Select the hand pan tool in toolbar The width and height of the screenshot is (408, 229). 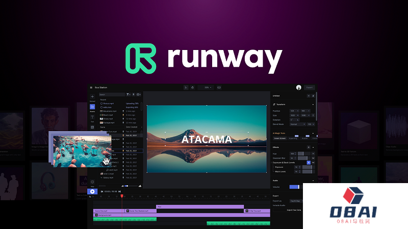tap(193, 88)
